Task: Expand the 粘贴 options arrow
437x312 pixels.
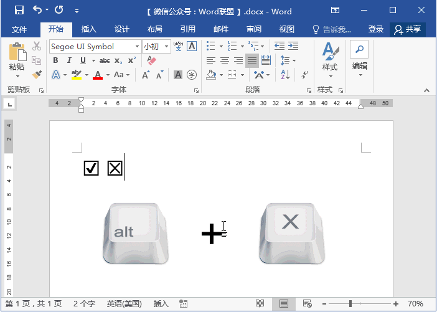Action: pyautogui.click(x=17, y=76)
